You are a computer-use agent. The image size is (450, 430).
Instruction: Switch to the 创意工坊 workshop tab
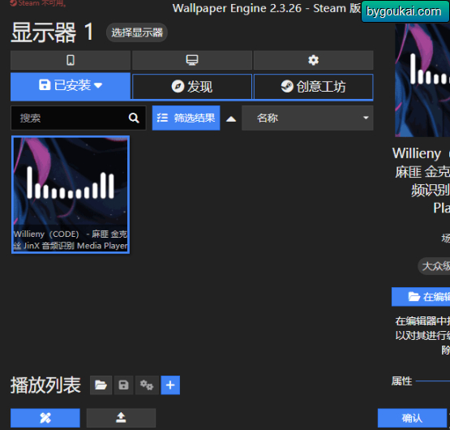(314, 87)
